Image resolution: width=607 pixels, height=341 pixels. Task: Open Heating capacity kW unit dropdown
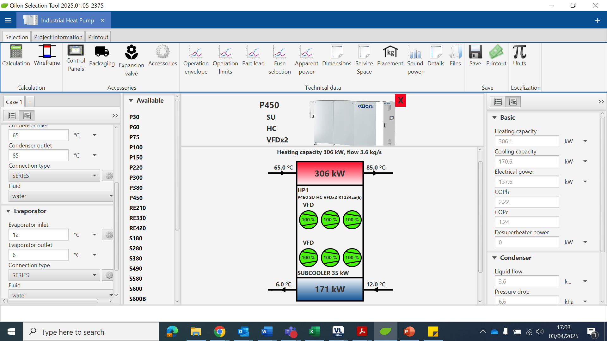click(585, 141)
